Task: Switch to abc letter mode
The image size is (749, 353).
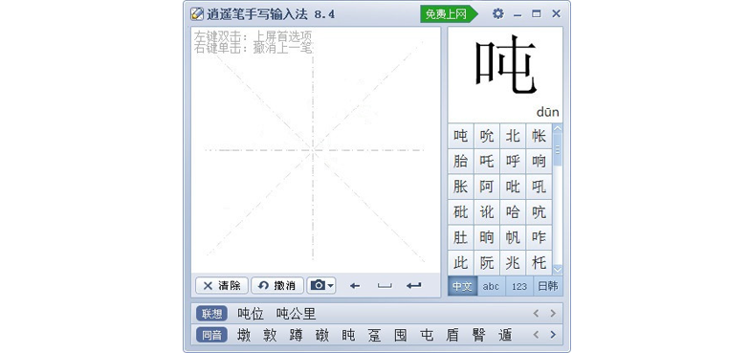Action: pyautogui.click(x=491, y=287)
